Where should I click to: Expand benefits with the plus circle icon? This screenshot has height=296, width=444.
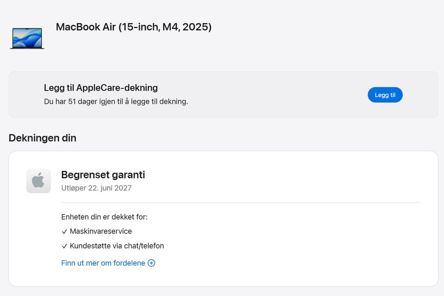click(x=152, y=263)
